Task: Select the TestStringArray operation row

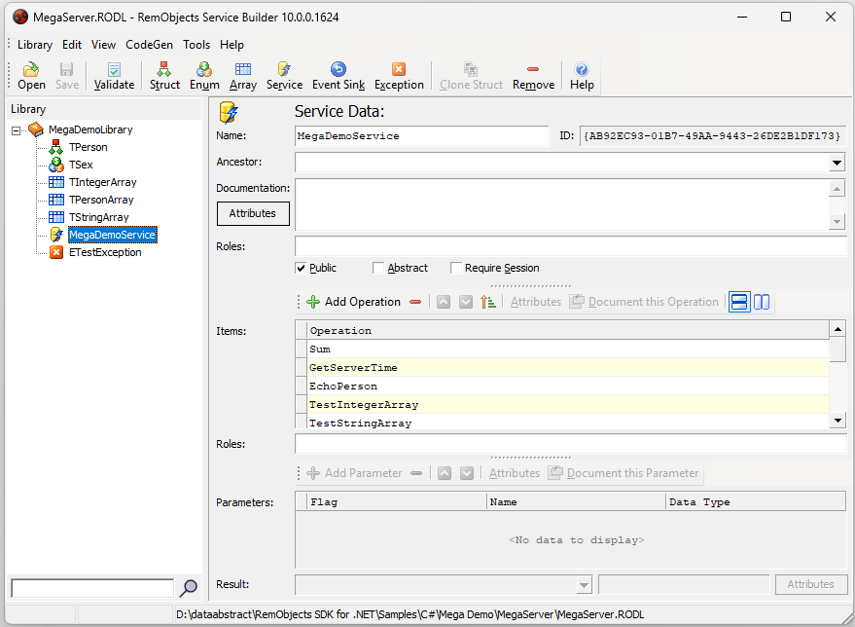Action: (567, 423)
